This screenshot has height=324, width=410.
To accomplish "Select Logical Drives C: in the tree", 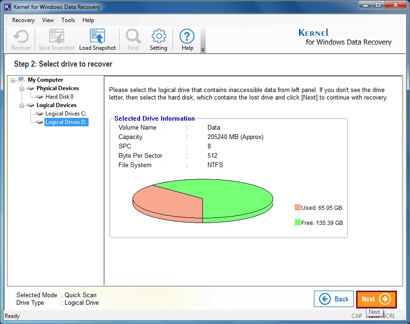I will (x=66, y=114).
